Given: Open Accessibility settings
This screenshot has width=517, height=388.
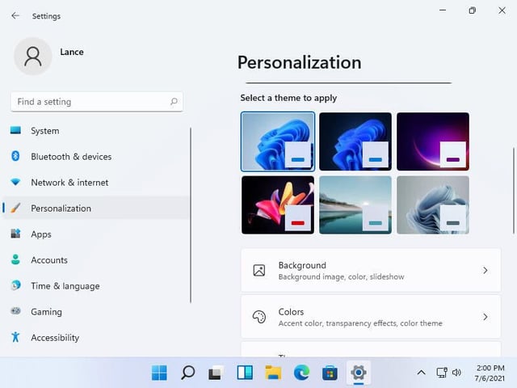Looking at the screenshot, I should pyautogui.click(x=96, y=338).
